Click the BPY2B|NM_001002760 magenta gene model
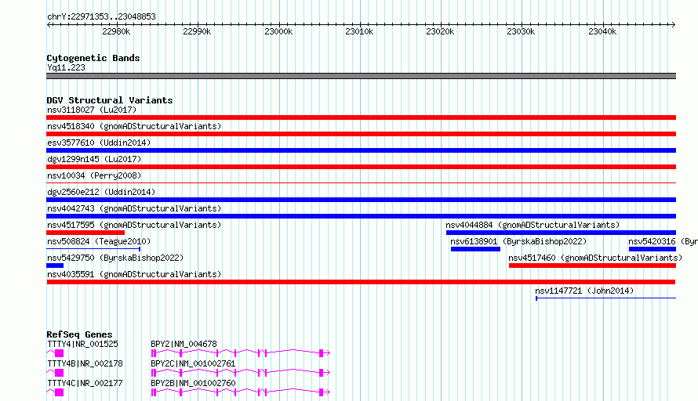The height and width of the screenshot is (401, 698). pos(241,392)
